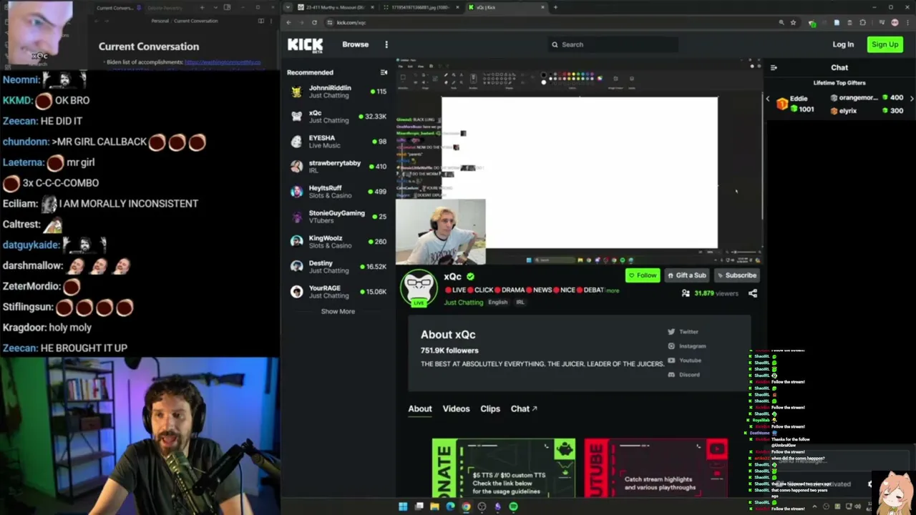
Task: Click the xQc live stream video player
Action: (580, 162)
